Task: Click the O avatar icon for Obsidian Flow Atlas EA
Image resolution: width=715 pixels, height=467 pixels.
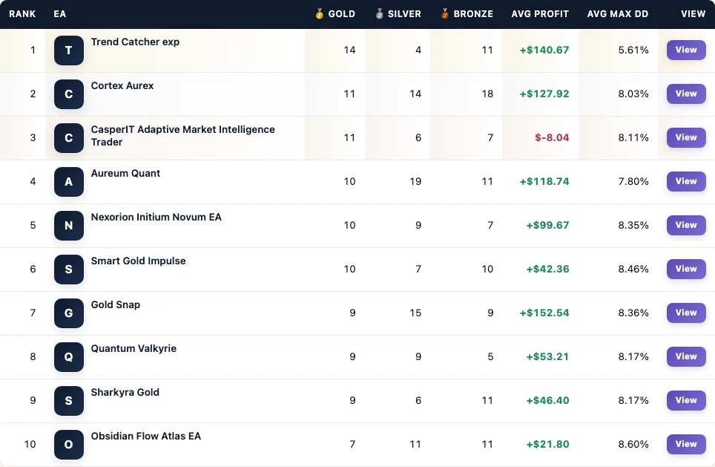Action: tap(69, 445)
